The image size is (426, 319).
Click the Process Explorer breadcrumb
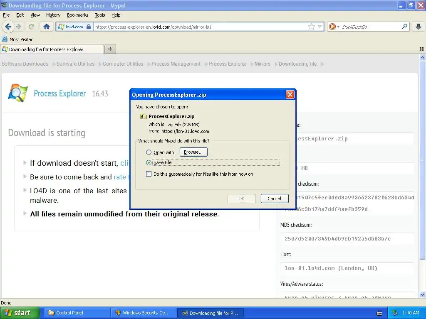tap(228, 64)
